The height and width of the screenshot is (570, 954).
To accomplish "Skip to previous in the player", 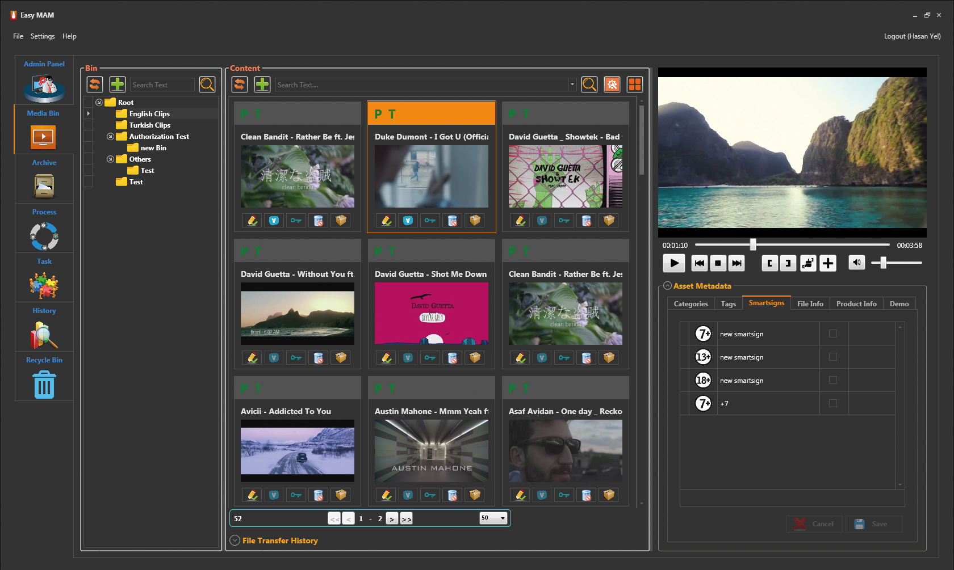I will pyautogui.click(x=700, y=263).
